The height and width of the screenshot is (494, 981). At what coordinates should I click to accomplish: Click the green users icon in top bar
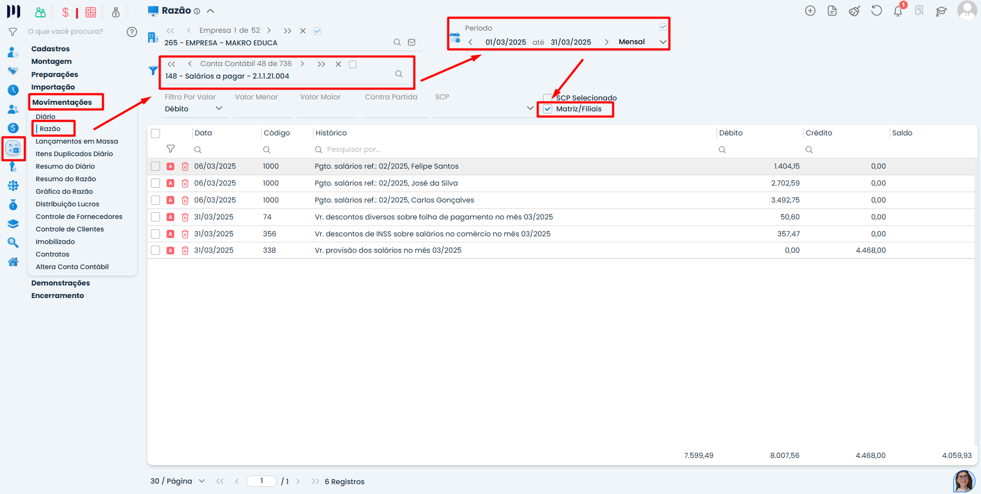coord(40,12)
